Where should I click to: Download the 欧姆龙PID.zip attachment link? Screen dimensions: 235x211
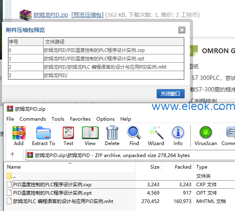point(51,15)
